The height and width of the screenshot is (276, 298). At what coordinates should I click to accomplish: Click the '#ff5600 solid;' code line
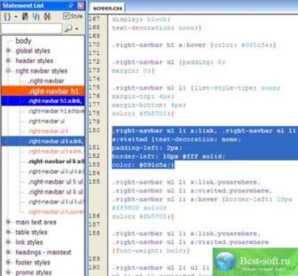click(x=139, y=208)
